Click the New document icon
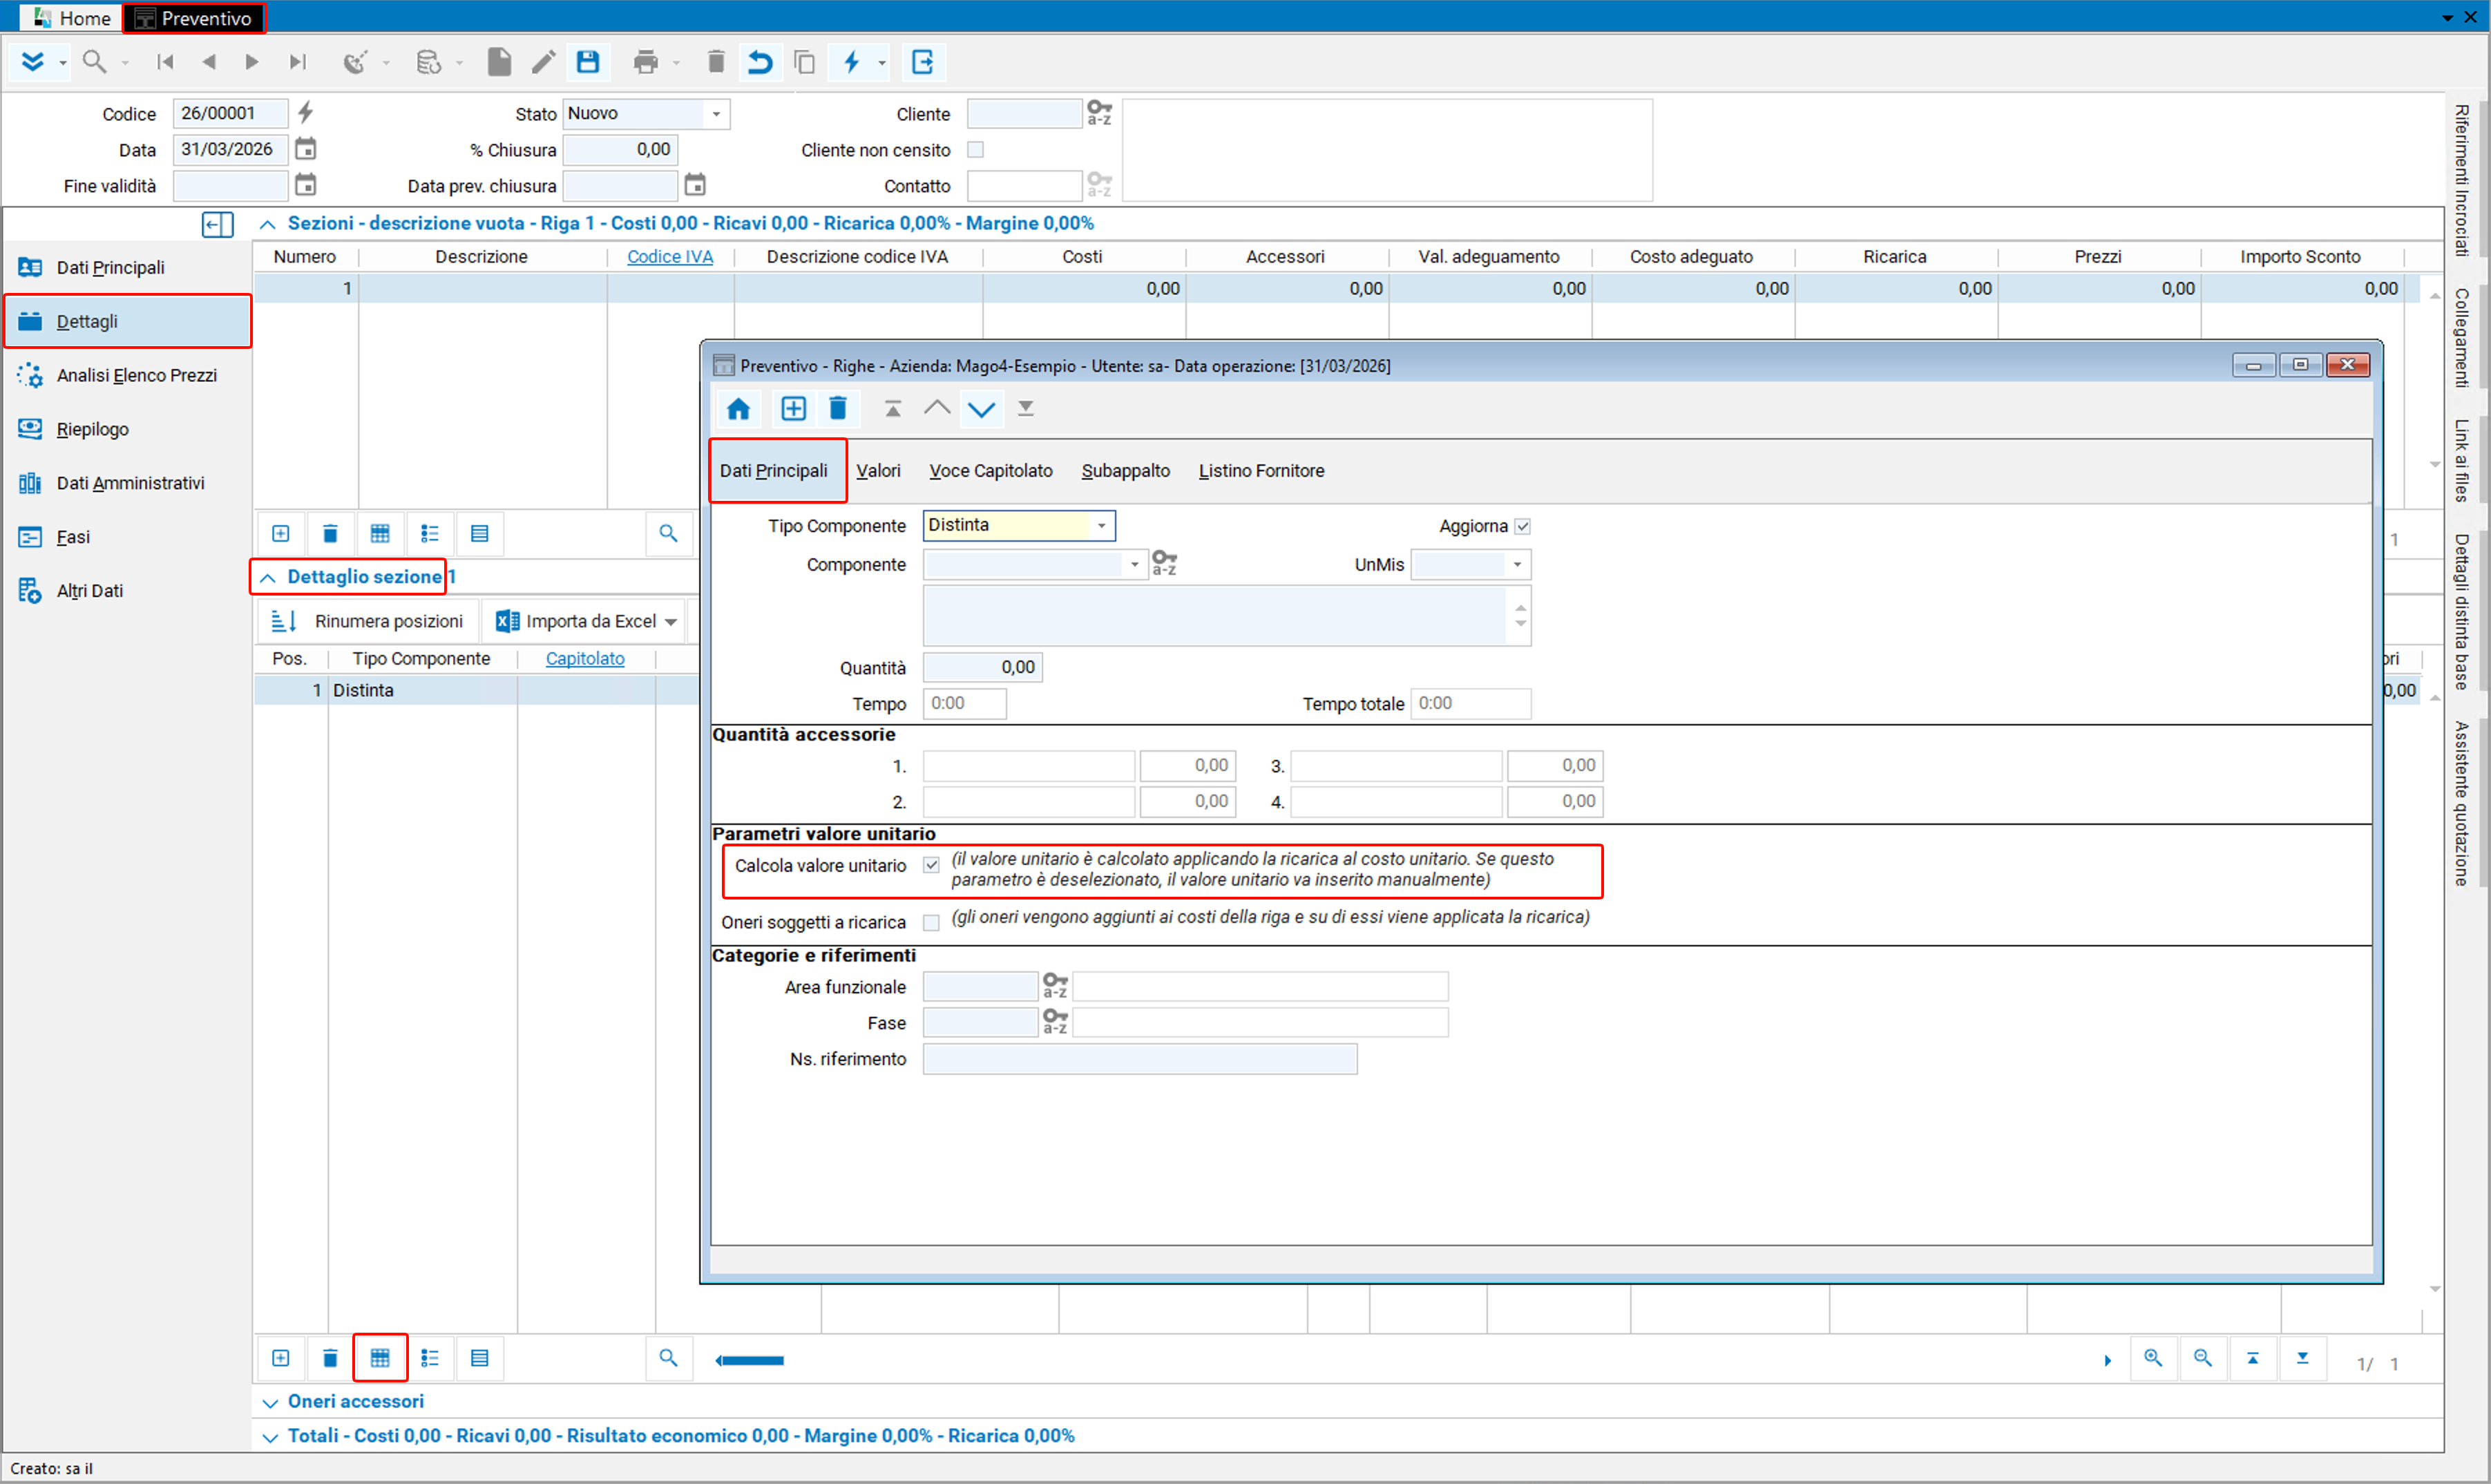The width and height of the screenshot is (2491, 1484). 499,62
